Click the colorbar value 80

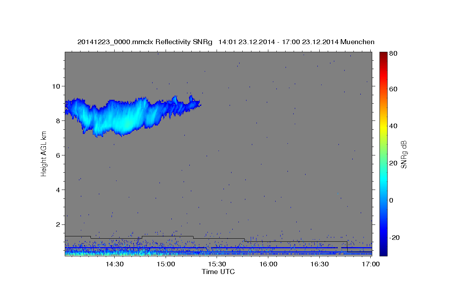coord(393,53)
